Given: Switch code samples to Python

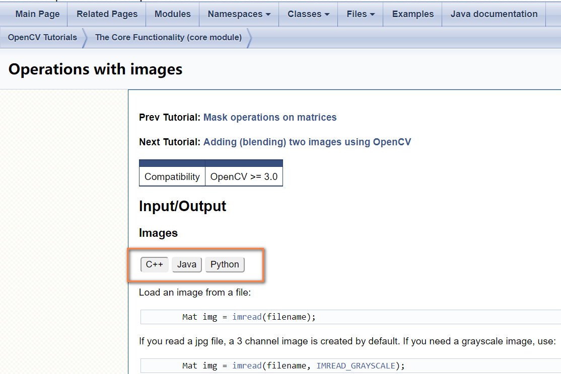Looking at the screenshot, I should pos(225,265).
